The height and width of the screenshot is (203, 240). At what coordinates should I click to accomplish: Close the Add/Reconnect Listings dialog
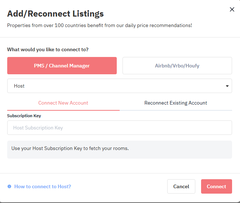(232, 9)
